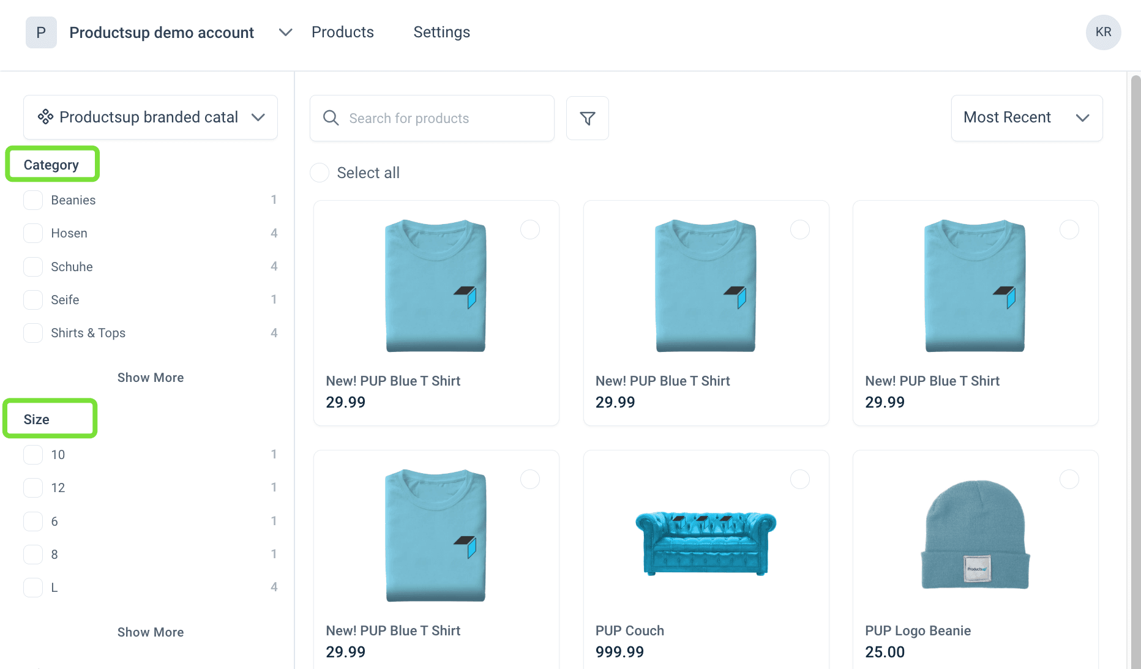Click the Schuhe category label

click(x=72, y=267)
